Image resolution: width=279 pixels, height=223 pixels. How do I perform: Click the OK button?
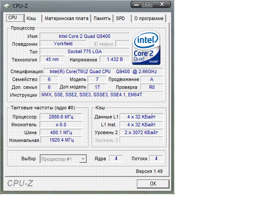tap(153, 184)
